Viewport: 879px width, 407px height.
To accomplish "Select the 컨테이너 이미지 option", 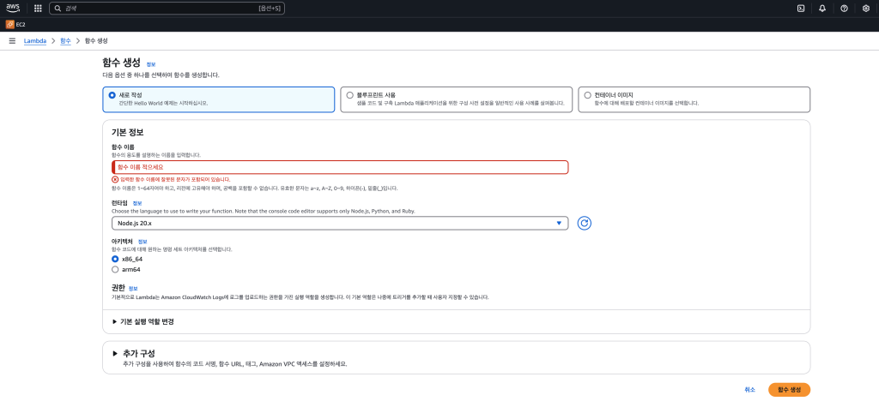I will pyautogui.click(x=588, y=95).
